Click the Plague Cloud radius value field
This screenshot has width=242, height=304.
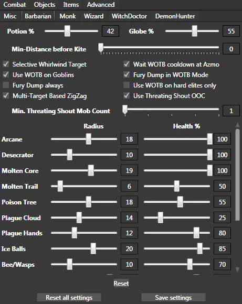pyautogui.click(x=129, y=218)
